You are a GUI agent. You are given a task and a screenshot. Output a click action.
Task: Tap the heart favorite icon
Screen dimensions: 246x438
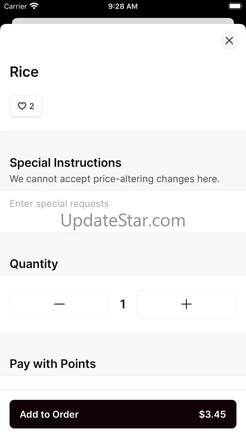(22, 106)
